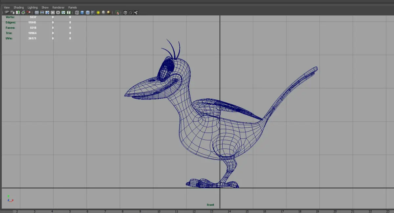Image resolution: width=394 pixels, height=213 pixels.
Task: Enable use all lights yellow sphere
Action: point(98,12)
